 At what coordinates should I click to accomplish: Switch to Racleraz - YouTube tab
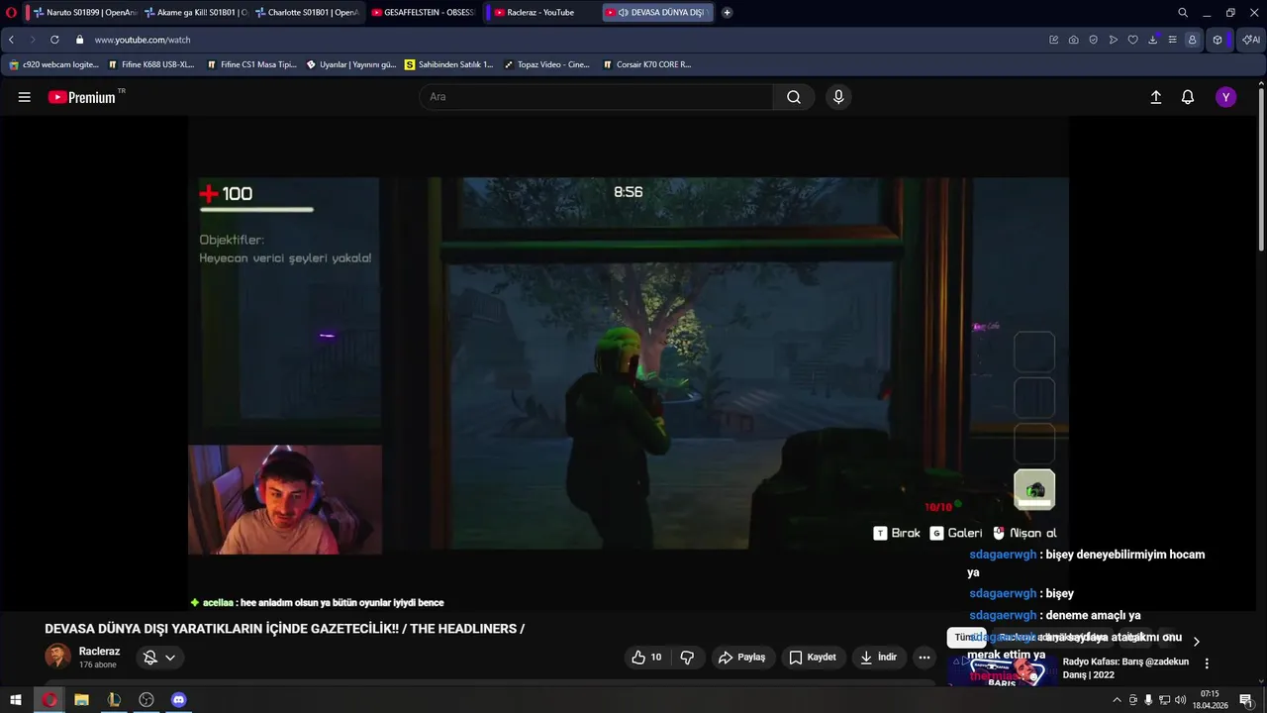click(x=539, y=13)
